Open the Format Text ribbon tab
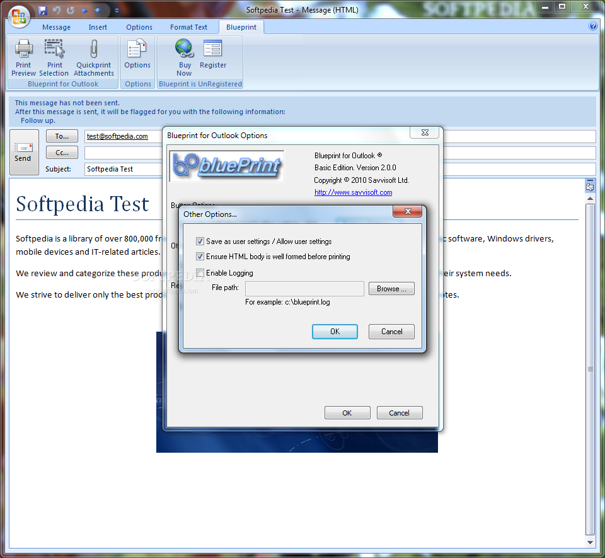605x558 pixels. (188, 27)
